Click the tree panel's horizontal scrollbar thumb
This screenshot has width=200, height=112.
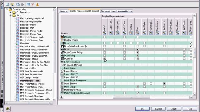coord(28,103)
